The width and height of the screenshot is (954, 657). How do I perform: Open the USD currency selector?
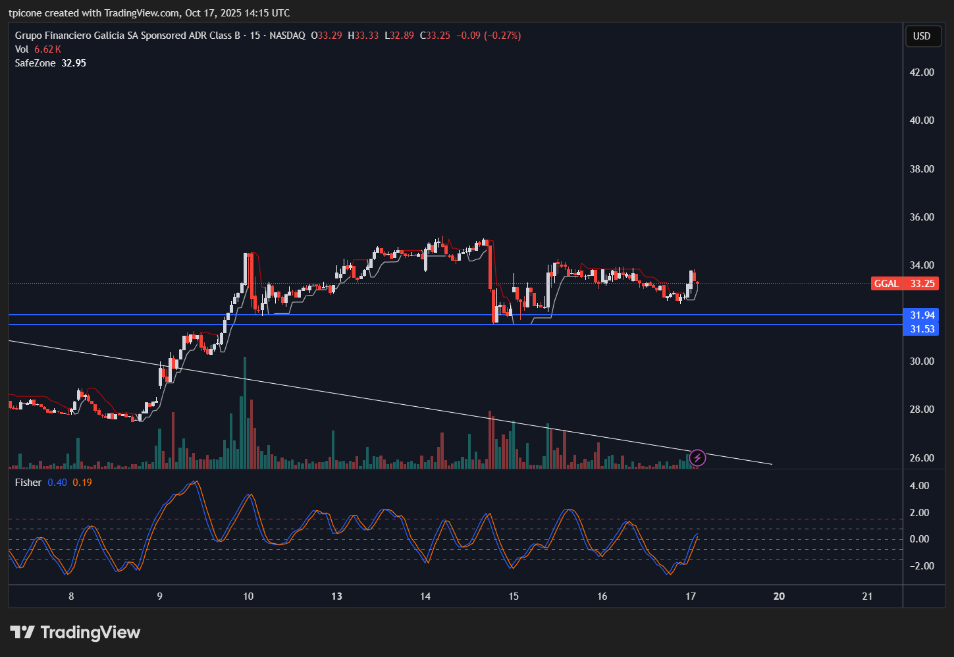(921, 36)
